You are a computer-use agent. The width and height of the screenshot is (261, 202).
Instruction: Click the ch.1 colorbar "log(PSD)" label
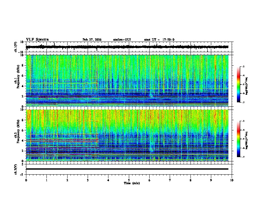[247, 86]
